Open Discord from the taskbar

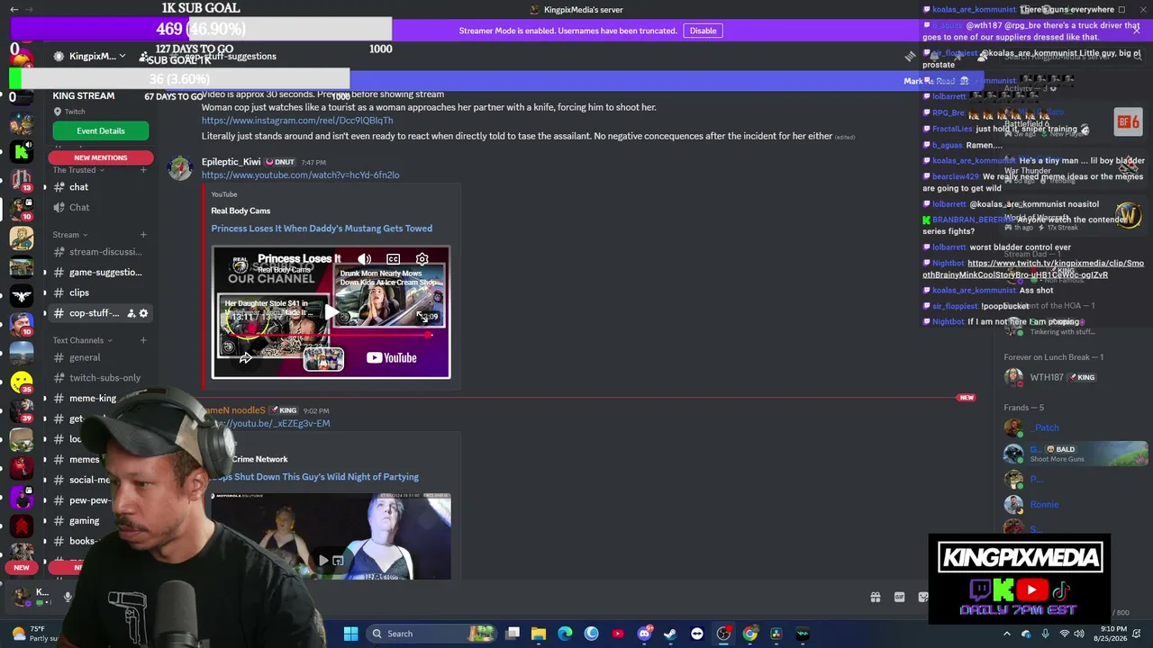pyautogui.click(x=644, y=634)
